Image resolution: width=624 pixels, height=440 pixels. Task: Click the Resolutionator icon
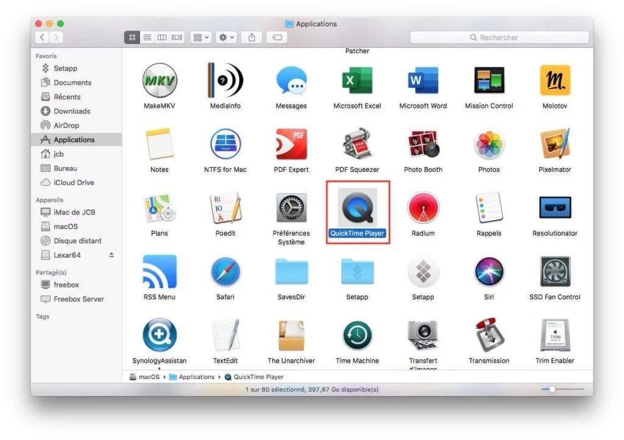[x=555, y=208]
